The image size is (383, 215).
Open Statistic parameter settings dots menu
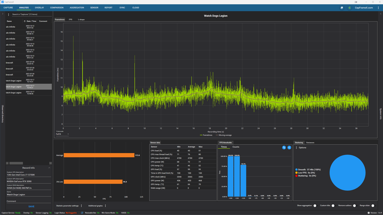pyautogui.click(x=81, y=206)
